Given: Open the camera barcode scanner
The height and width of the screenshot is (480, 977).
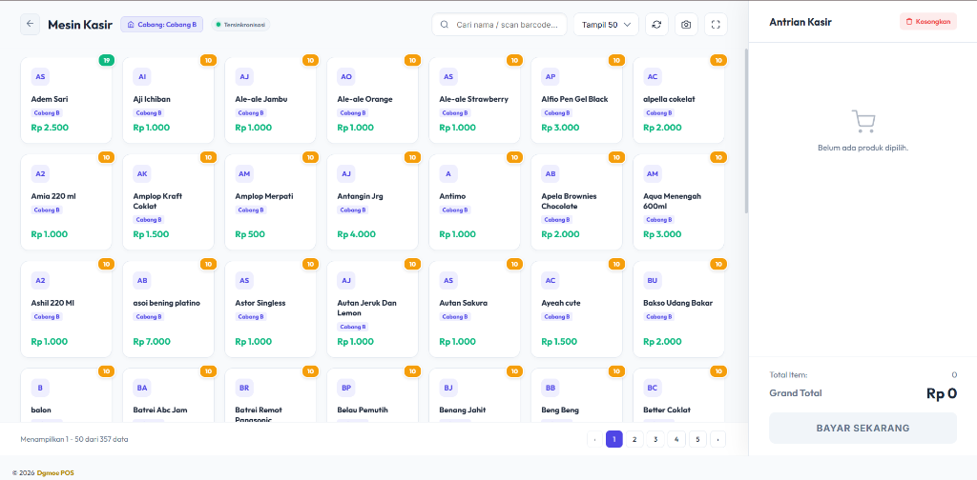Looking at the screenshot, I should pyautogui.click(x=686, y=24).
